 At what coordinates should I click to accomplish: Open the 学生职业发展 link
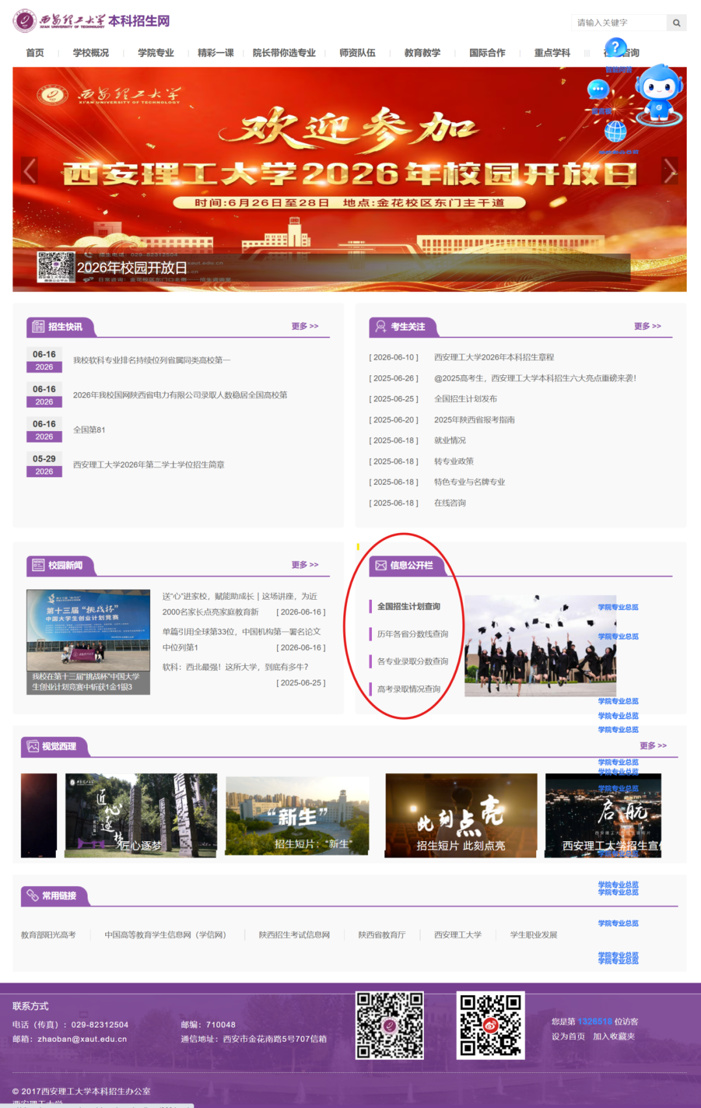[x=534, y=935]
